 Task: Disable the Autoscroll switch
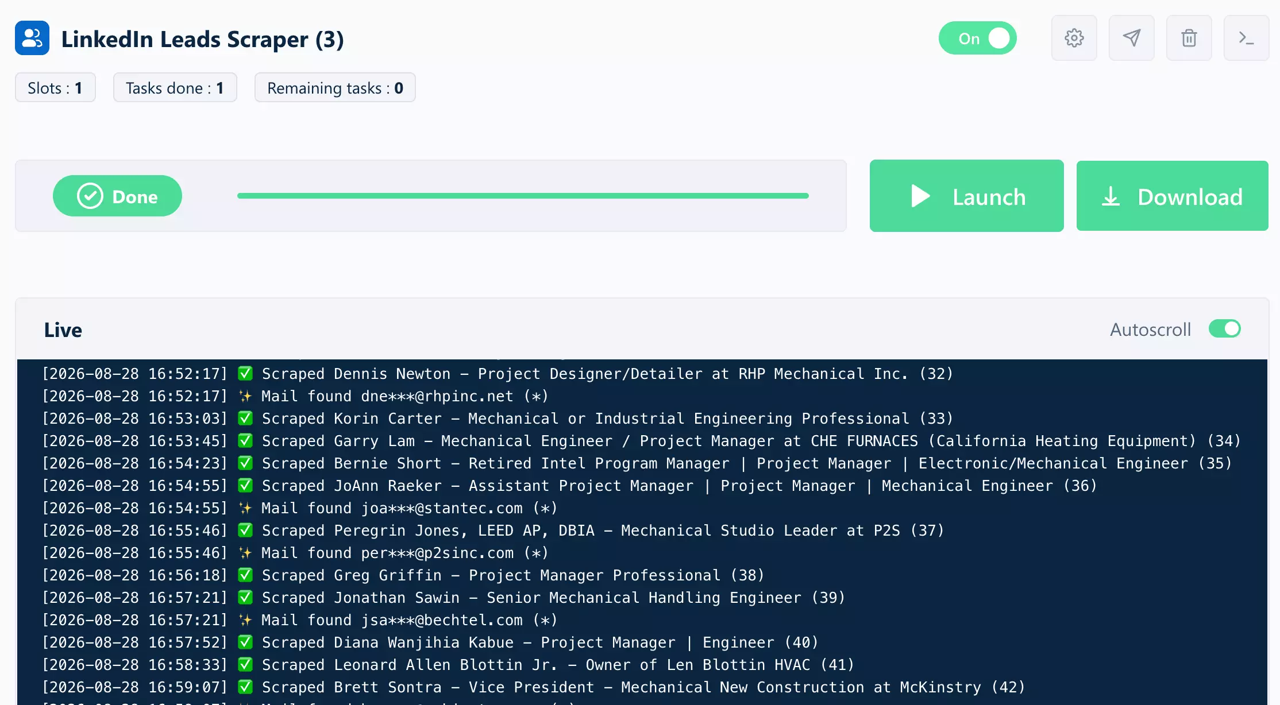point(1224,329)
